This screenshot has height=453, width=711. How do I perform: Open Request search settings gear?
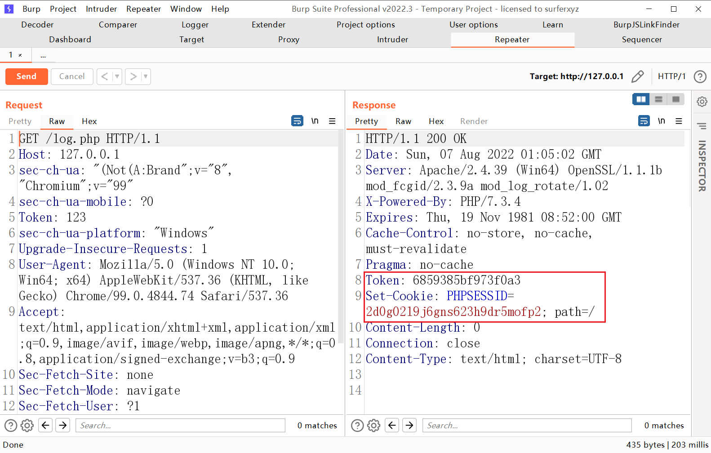point(27,425)
